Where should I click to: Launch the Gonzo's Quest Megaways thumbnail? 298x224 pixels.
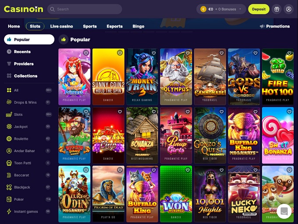pos(210,135)
